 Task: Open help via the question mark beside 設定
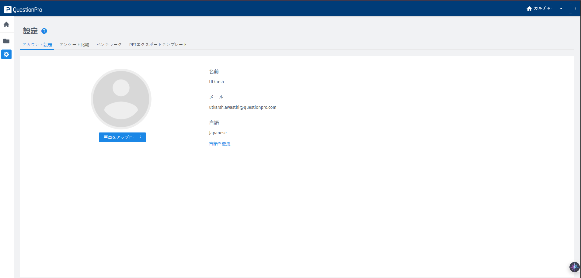pyautogui.click(x=44, y=31)
